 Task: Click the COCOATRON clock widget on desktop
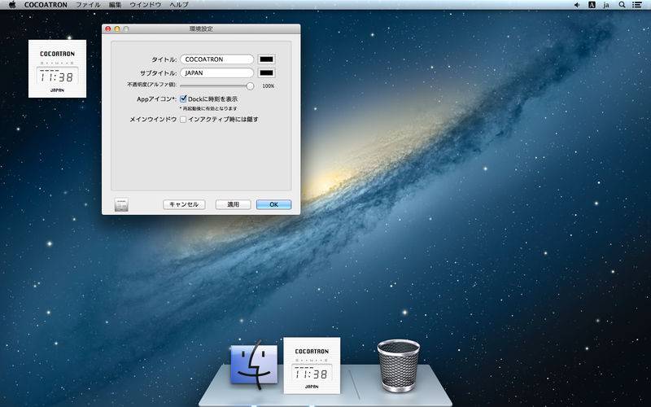pos(57,68)
